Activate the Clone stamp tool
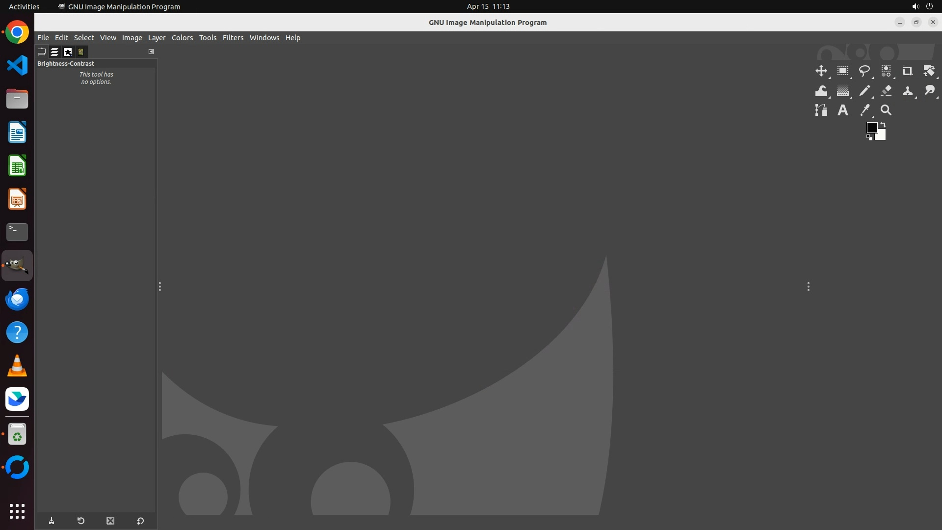This screenshot has height=530, width=942. (x=907, y=91)
